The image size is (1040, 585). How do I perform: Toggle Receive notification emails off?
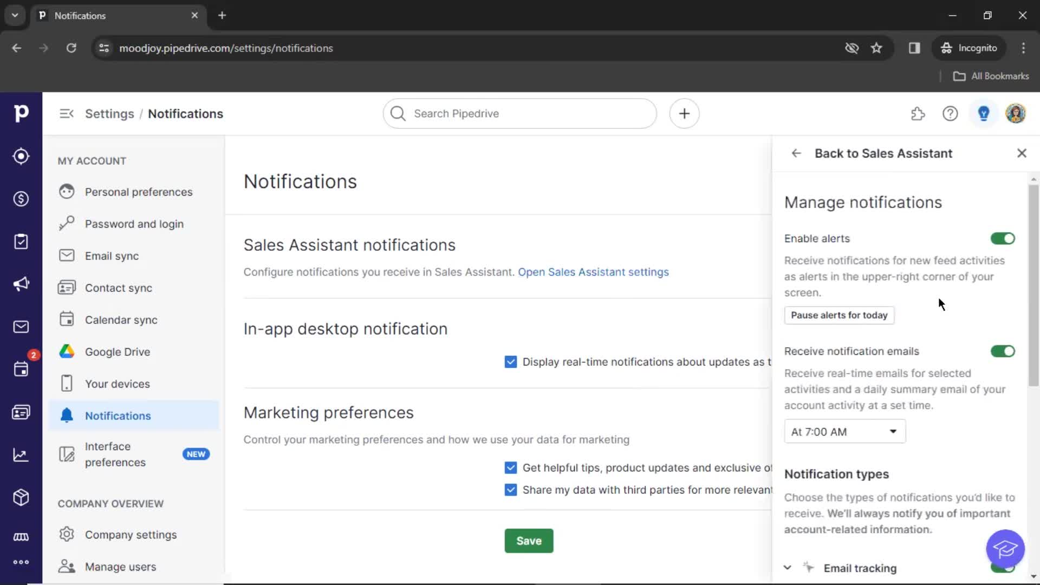[1003, 350]
